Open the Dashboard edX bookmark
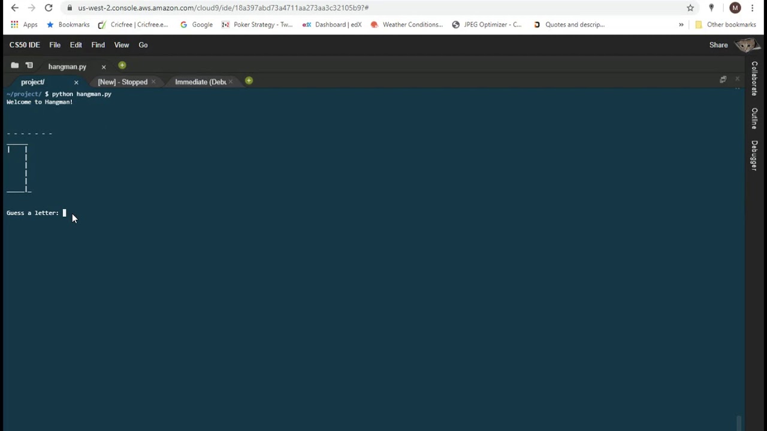767x431 pixels. pyautogui.click(x=333, y=25)
